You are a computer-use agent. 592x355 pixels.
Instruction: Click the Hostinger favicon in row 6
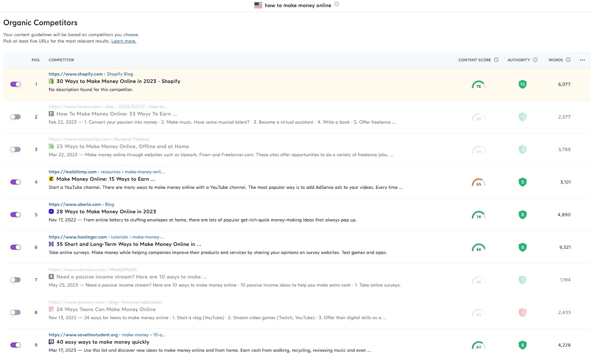[51, 244]
